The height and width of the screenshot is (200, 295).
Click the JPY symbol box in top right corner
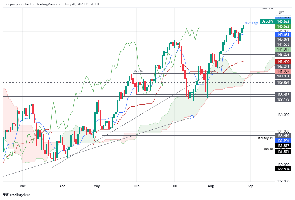283,12
